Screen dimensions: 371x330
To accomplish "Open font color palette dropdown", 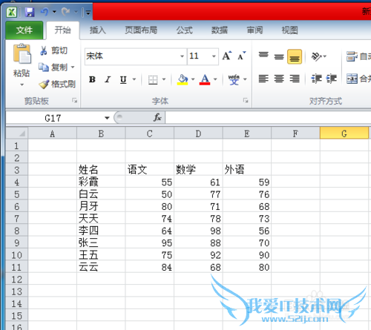I will pos(215,79).
